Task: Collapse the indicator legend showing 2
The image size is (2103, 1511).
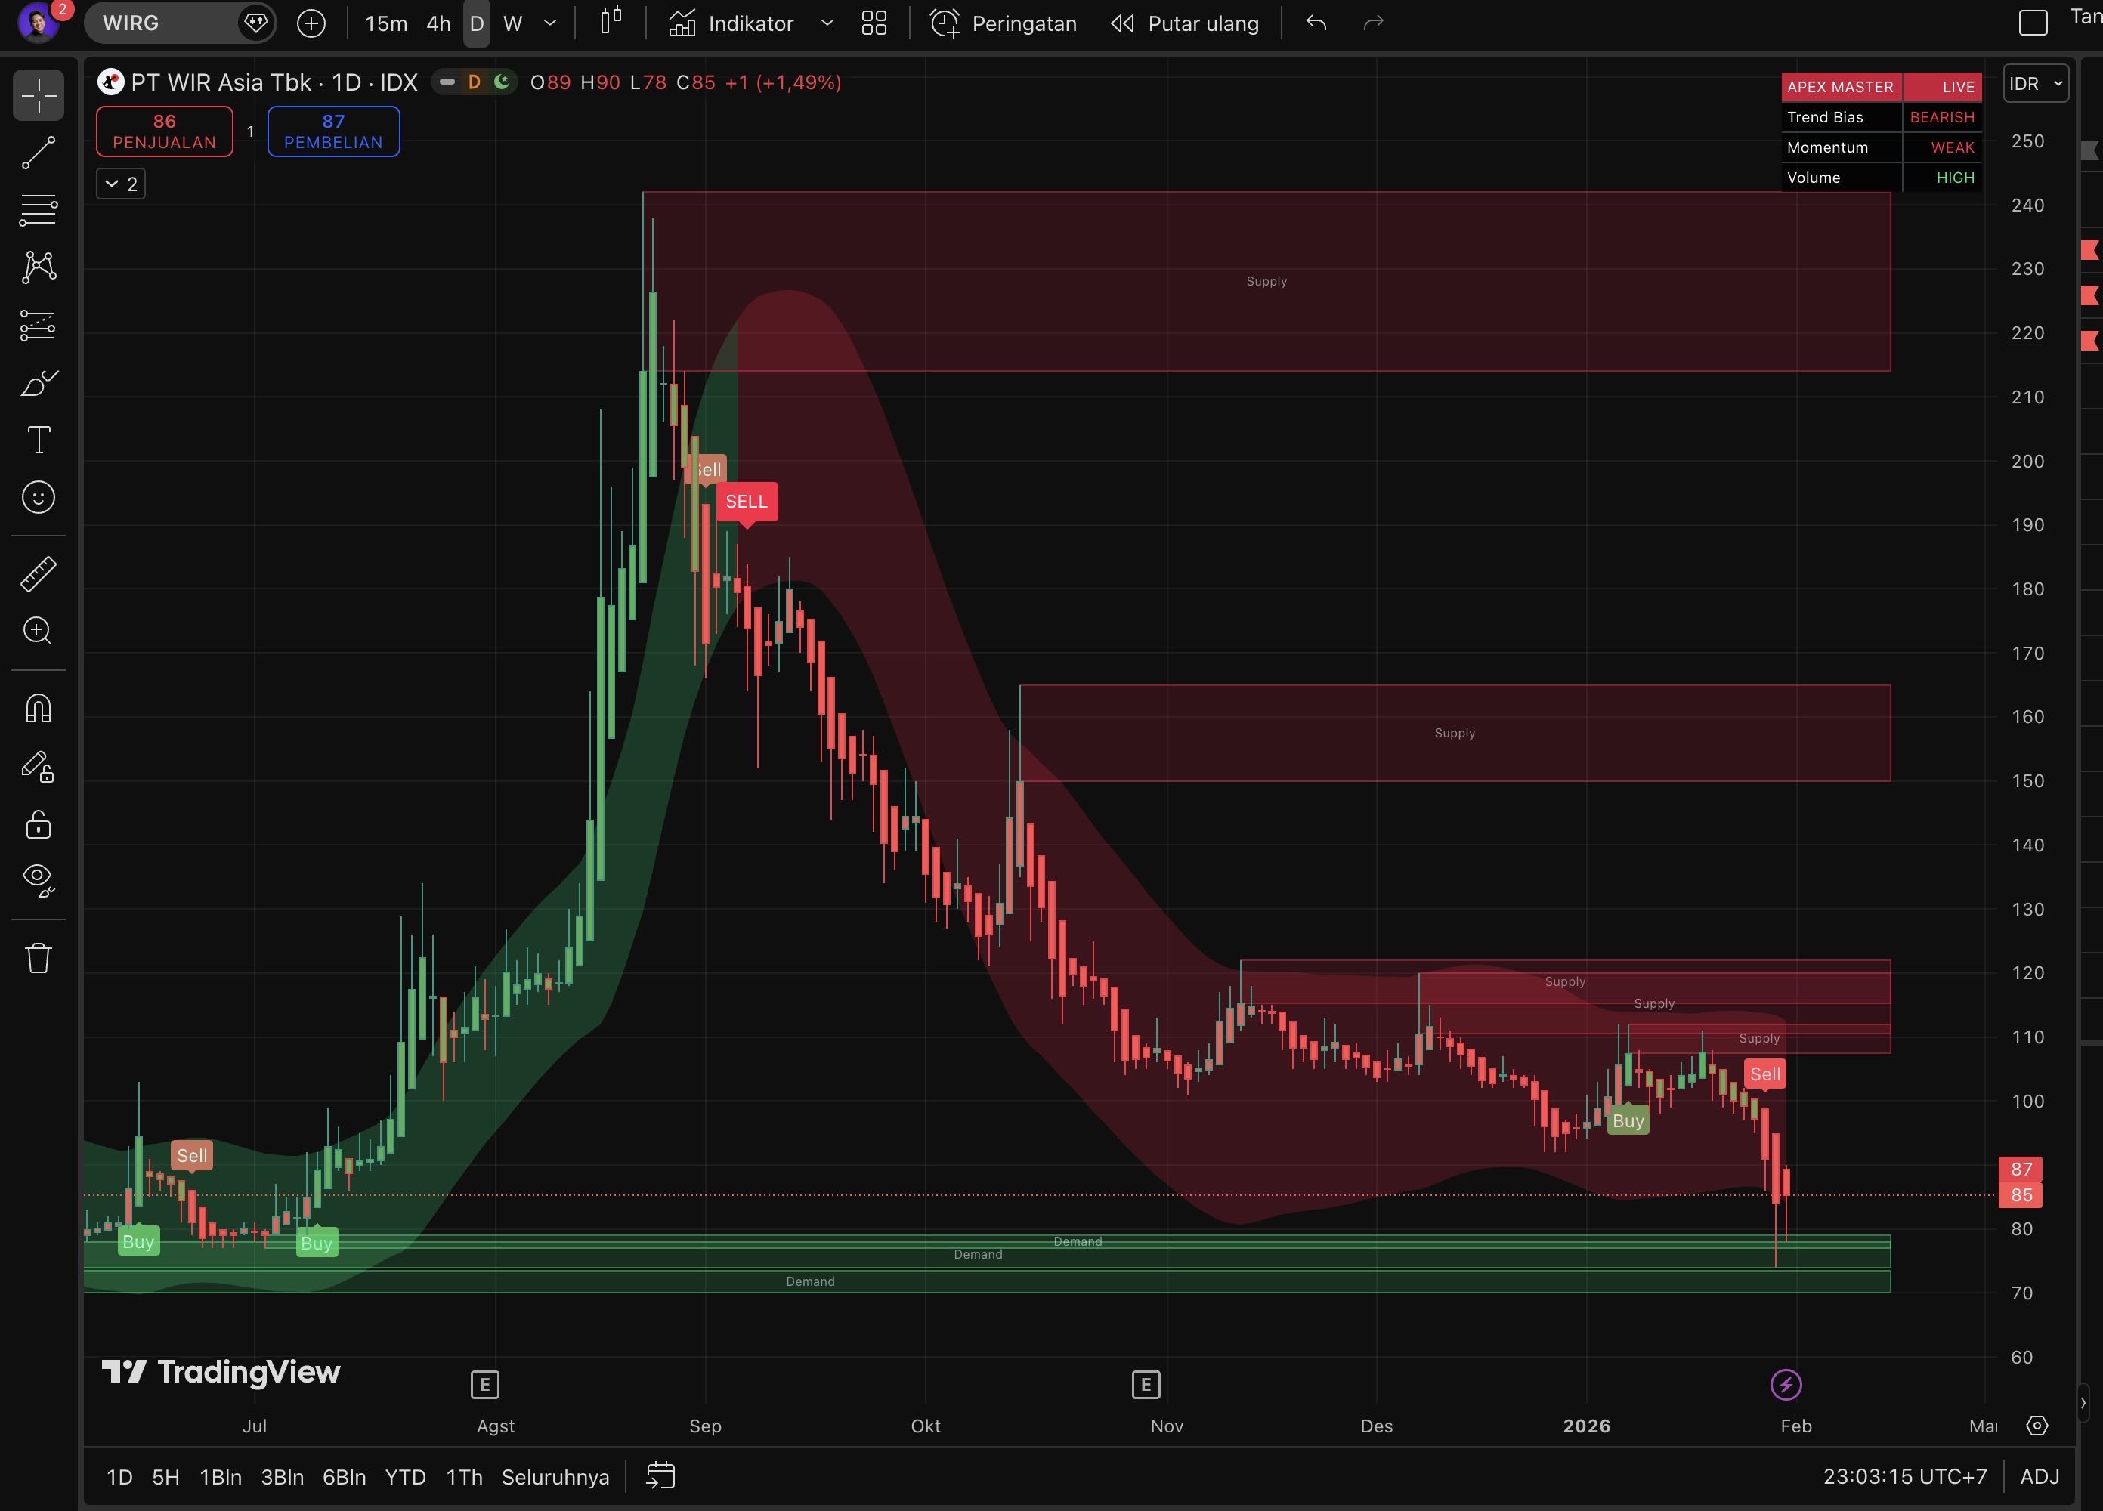Action: 121,184
